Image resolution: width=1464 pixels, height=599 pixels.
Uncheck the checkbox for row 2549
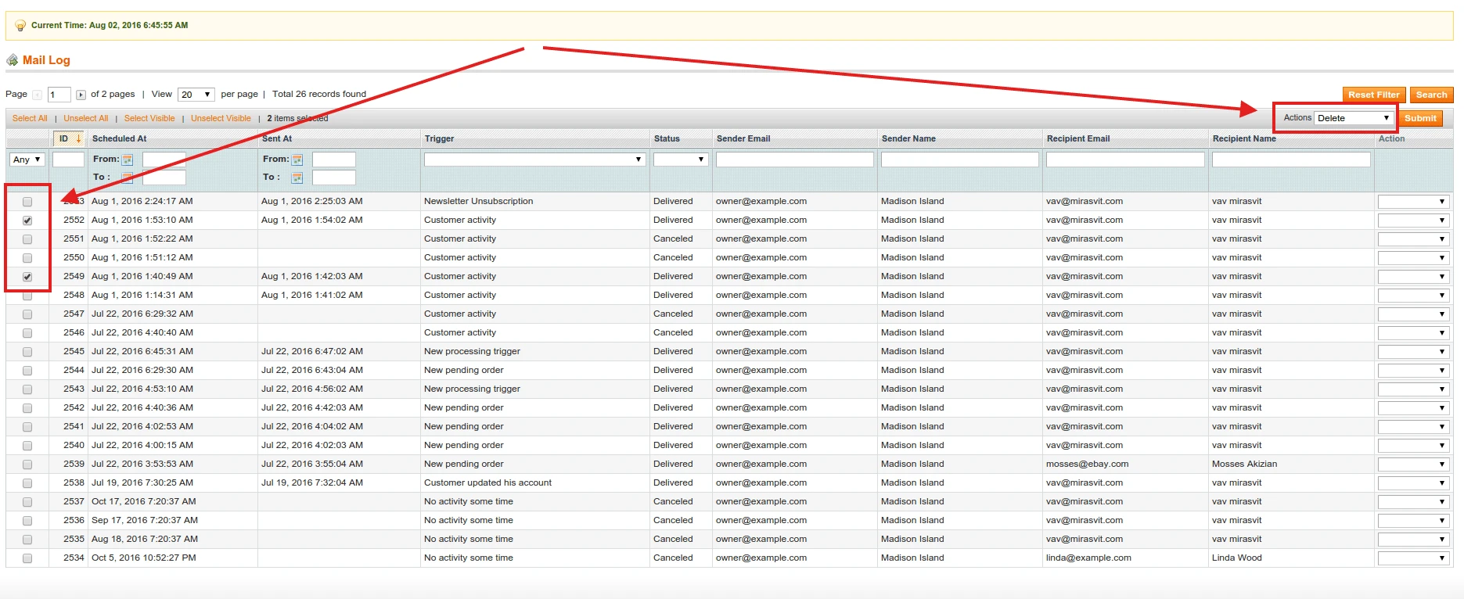27,277
